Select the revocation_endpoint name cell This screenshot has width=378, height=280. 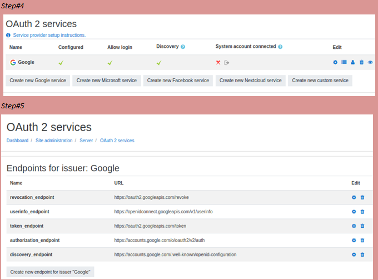32,197
